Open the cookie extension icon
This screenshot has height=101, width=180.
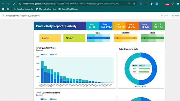173,4
